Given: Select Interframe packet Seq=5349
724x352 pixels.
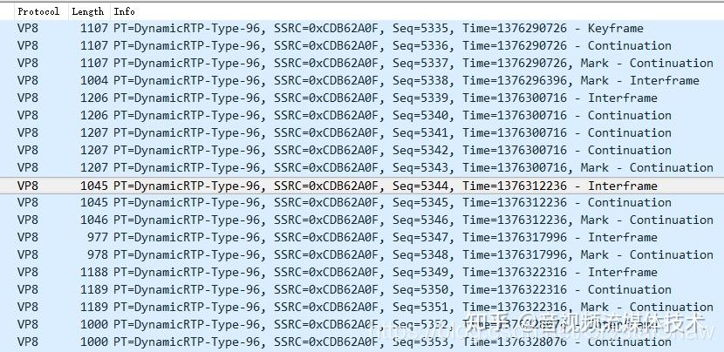Looking at the screenshot, I should pos(362,273).
